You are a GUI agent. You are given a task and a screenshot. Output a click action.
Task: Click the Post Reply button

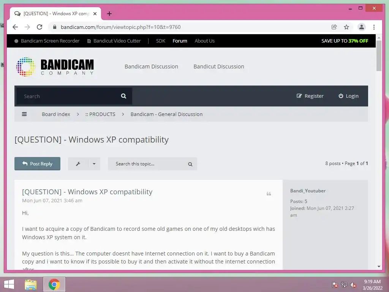(x=38, y=163)
